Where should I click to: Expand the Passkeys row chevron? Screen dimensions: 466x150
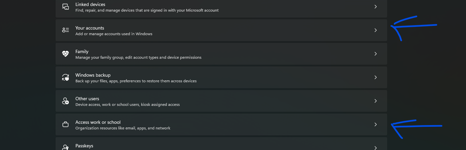point(376,148)
